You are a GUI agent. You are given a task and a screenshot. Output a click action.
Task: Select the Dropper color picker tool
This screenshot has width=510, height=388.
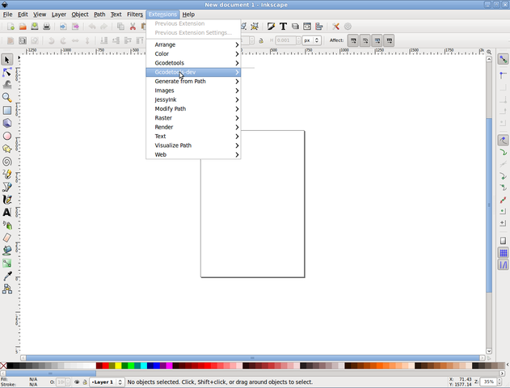pyautogui.click(x=6, y=276)
